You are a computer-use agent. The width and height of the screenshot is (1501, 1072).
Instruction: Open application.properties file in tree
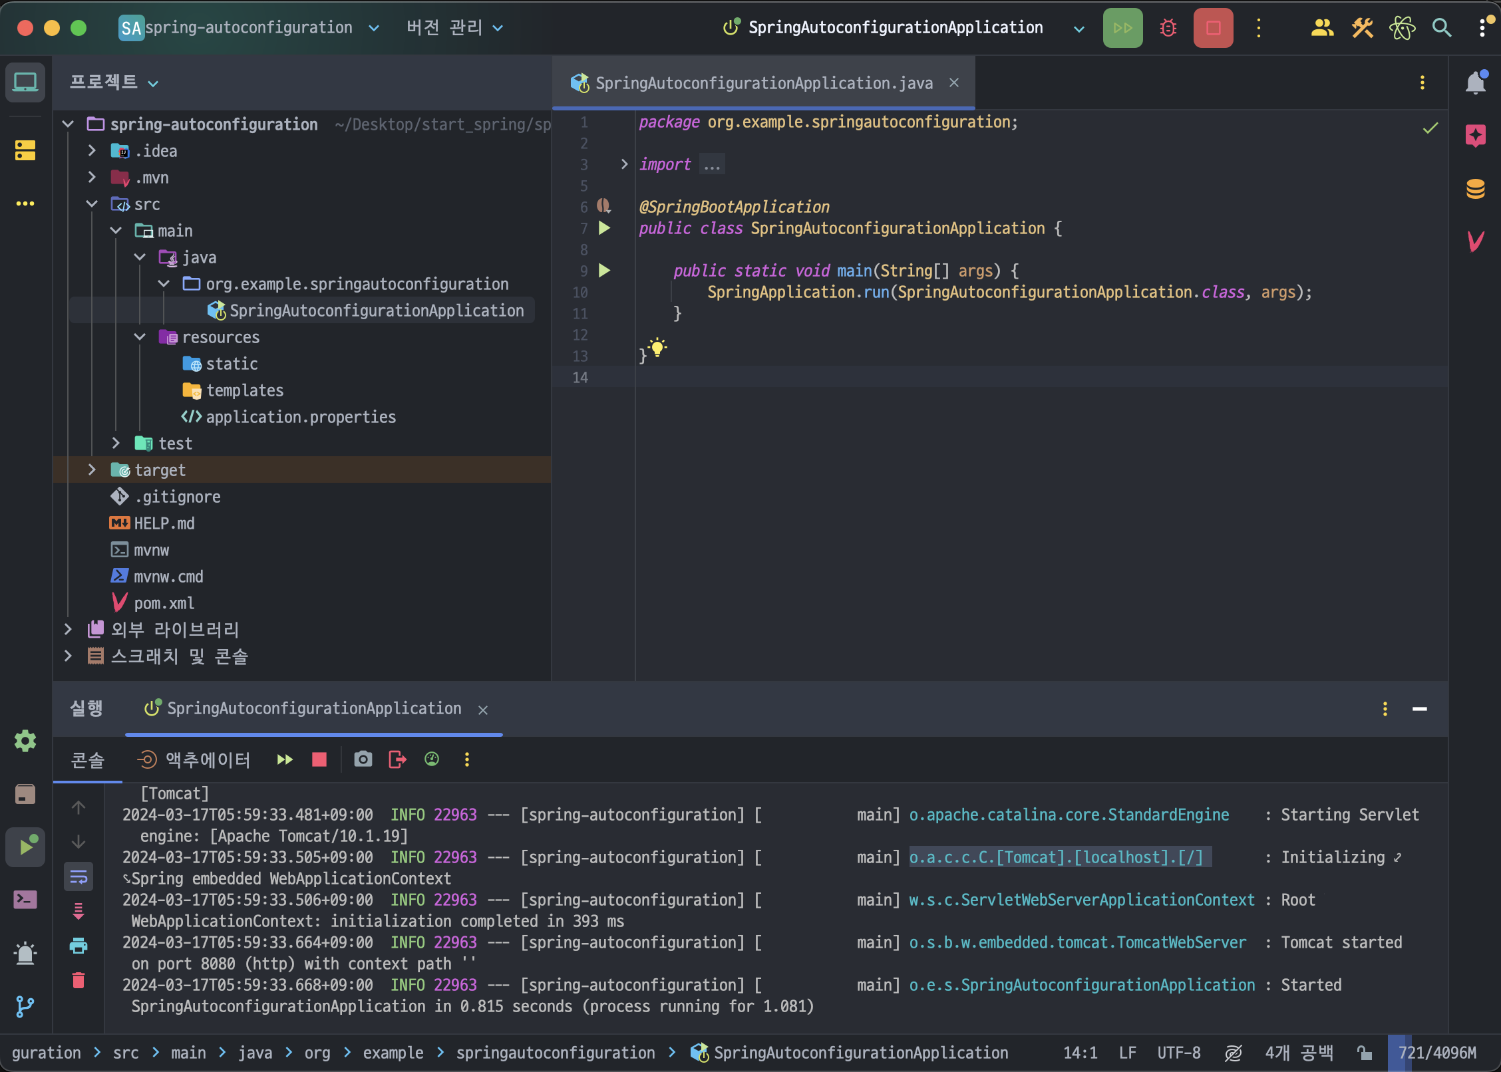pyautogui.click(x=301, y=417)
